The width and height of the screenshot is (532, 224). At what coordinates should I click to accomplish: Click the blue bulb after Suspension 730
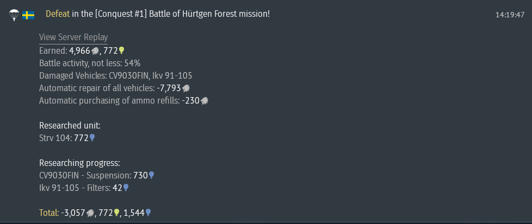click(151, 175)
